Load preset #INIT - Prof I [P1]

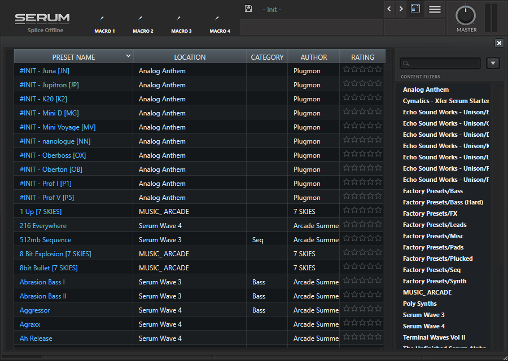(45, 183)
